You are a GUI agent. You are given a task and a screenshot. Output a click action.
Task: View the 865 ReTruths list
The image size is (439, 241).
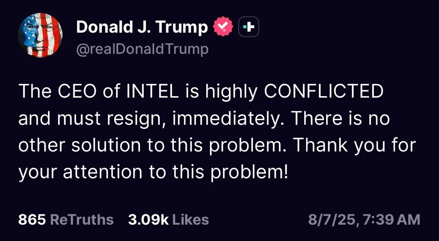66,220
